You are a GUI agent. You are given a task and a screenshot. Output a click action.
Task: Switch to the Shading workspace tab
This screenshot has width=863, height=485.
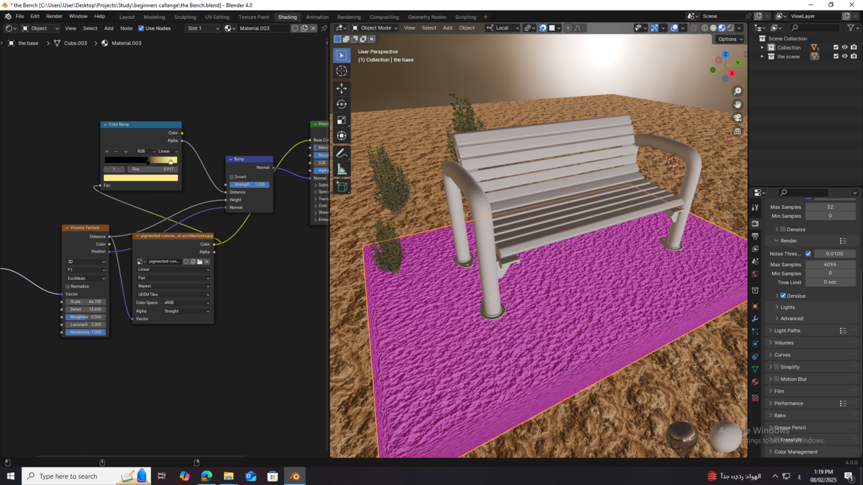pyautogui.click(x=287, y=17)
